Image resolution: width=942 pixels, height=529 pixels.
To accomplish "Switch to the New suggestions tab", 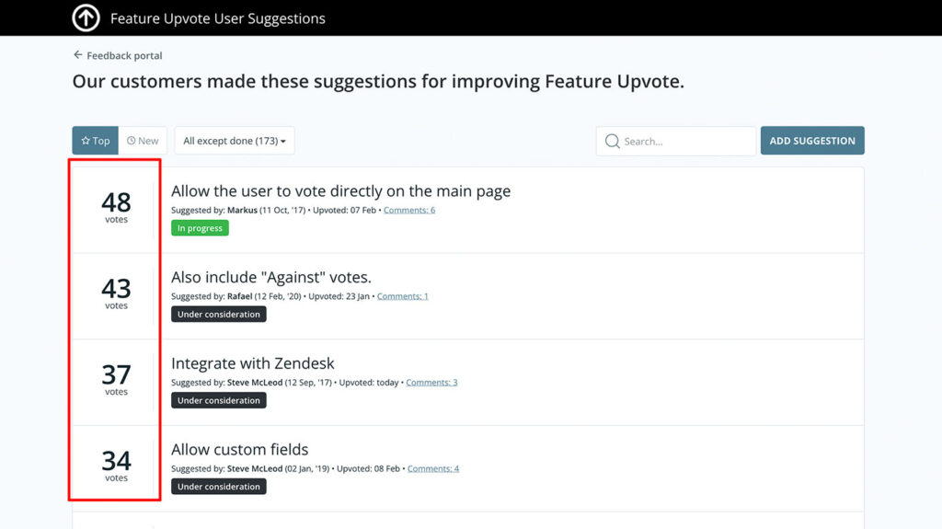I will 143,141.
